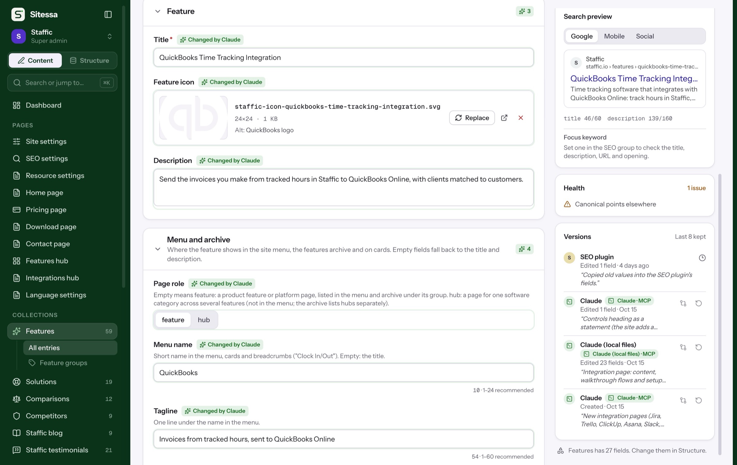Switch to the Content tab
The width and height of the screenshot is (737, 465).
click(x=35, y=60)
